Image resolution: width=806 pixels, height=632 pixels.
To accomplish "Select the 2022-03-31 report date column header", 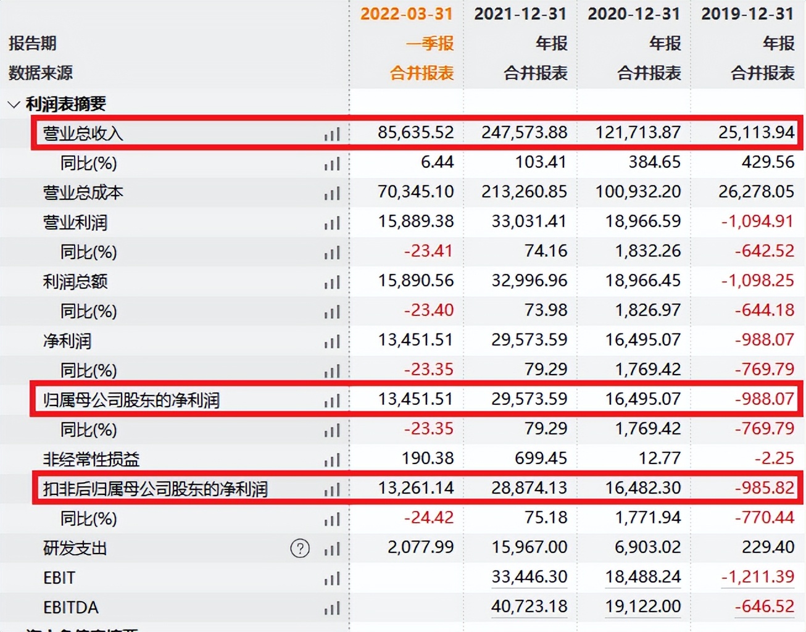I will pos(407,14).
